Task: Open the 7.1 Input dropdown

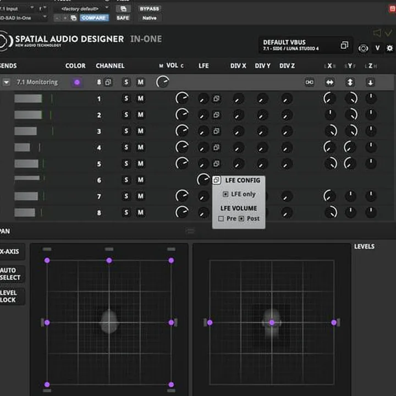Action: pyautogui.click(x=16, y=9)
